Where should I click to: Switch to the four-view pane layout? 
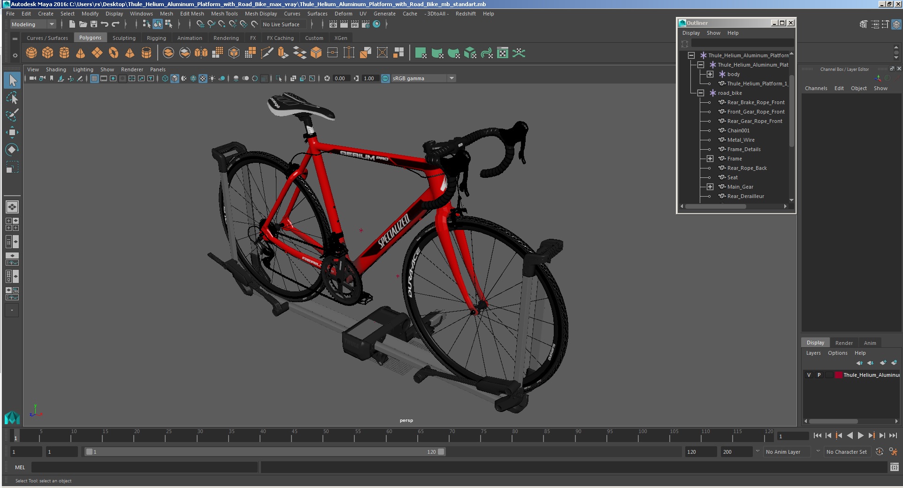click(x=12, y=224)
